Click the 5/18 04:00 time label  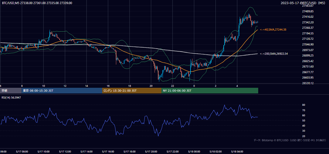point(237,152)
